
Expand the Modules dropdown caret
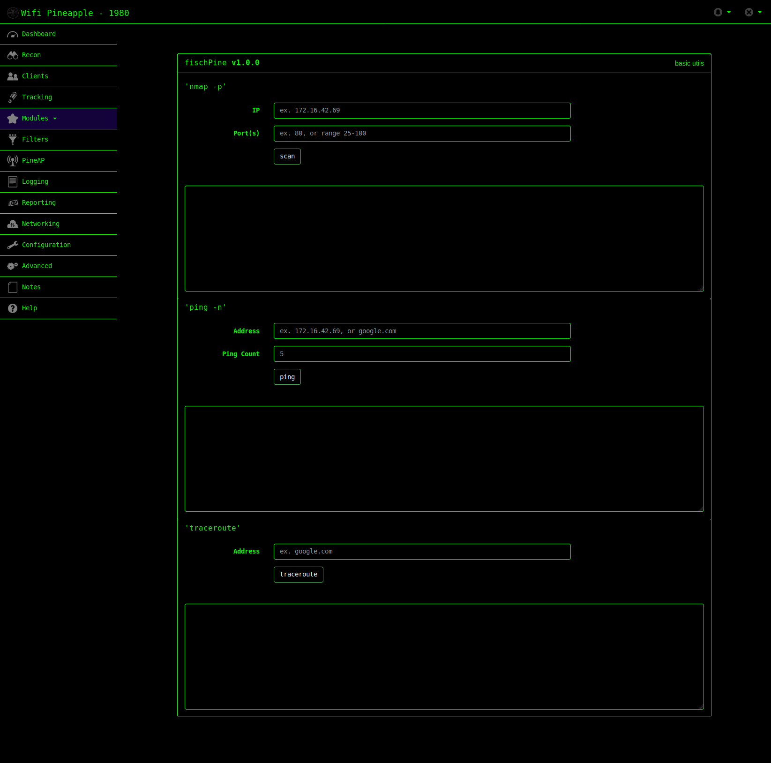[55, 119]
